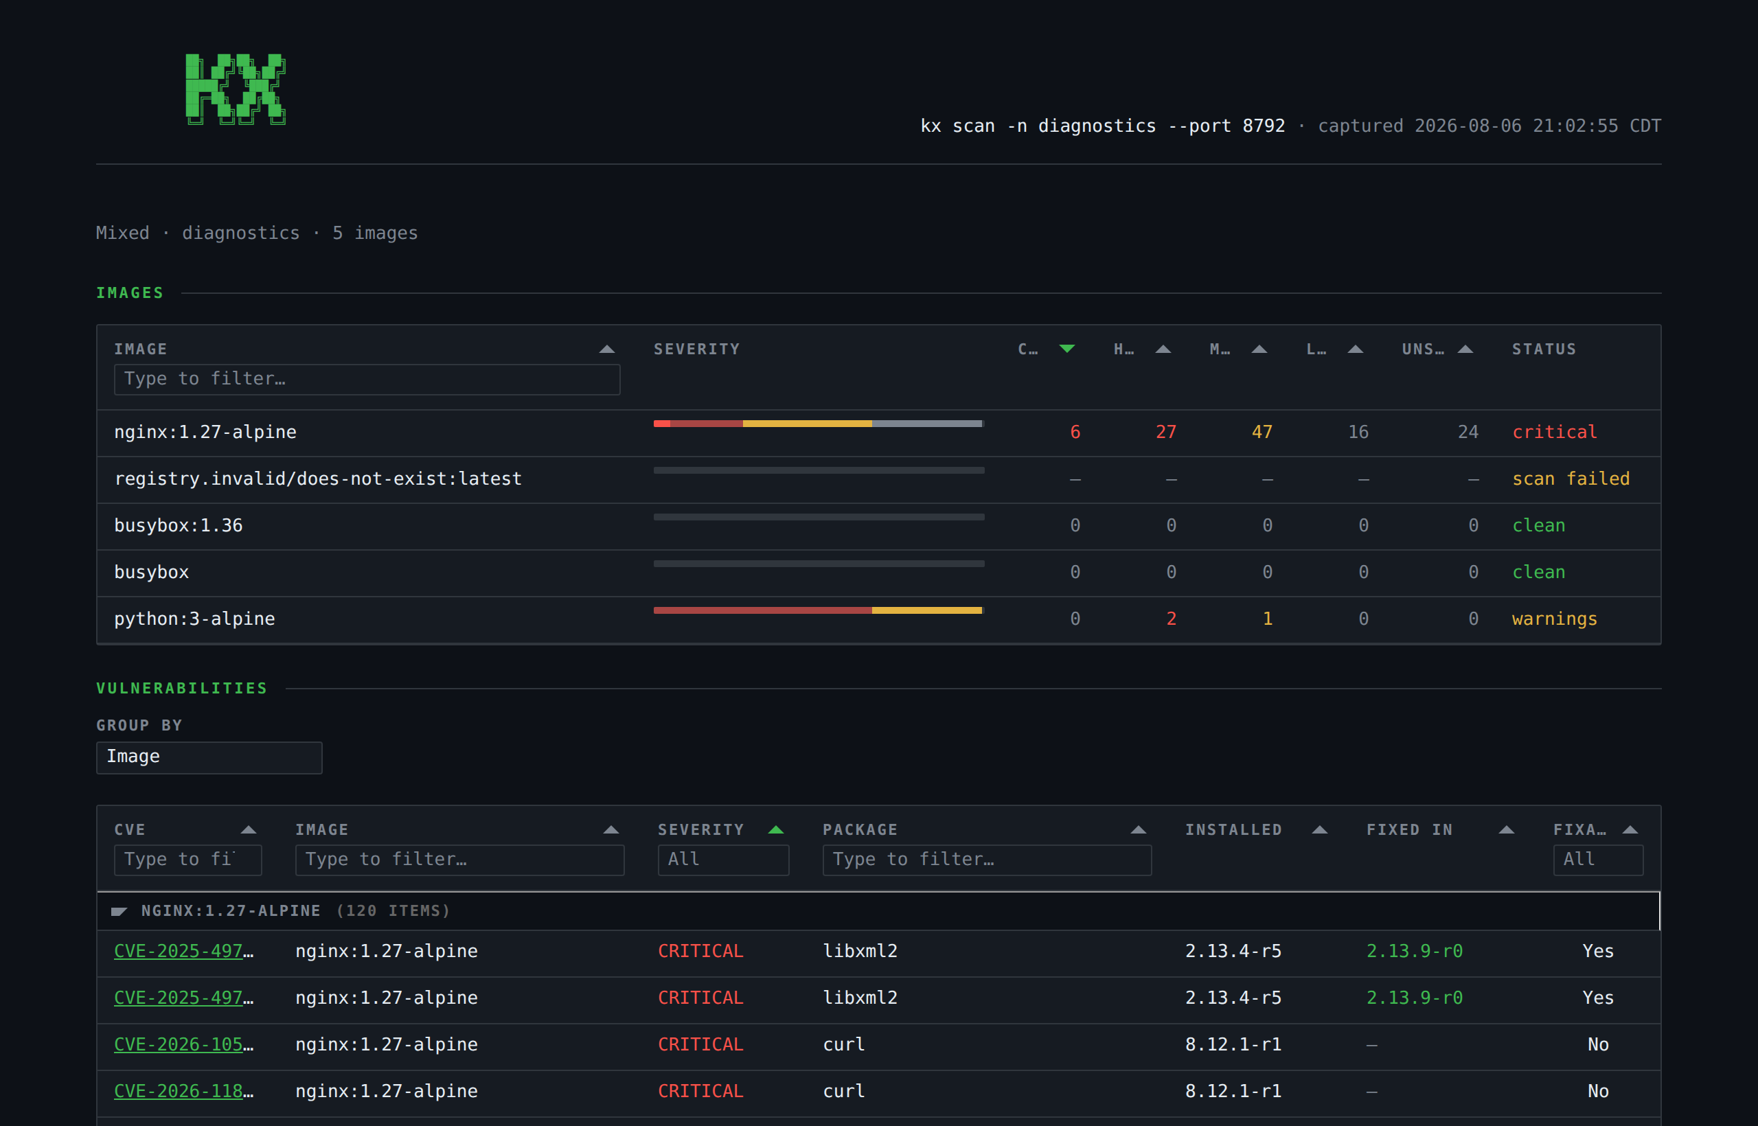Screen dimensions: 1758x1126
Task: Click the captured timestamp text
Action: [1489, 126]
